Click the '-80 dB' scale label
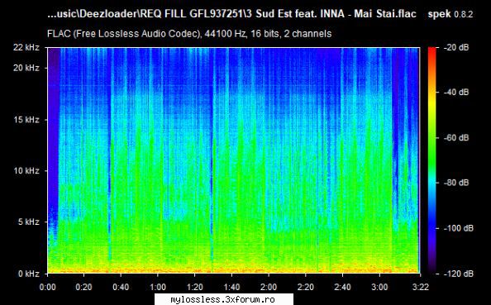The height and width of the screenshot is (305, 491). (456, 183)
